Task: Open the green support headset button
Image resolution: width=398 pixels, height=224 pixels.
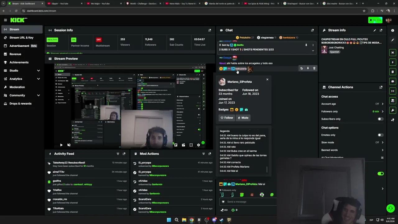Action: (x=390, y=208)
